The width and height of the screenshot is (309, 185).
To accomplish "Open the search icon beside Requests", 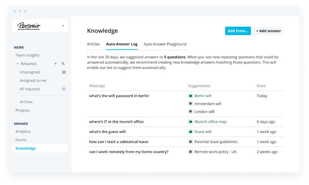I will 63,64.
